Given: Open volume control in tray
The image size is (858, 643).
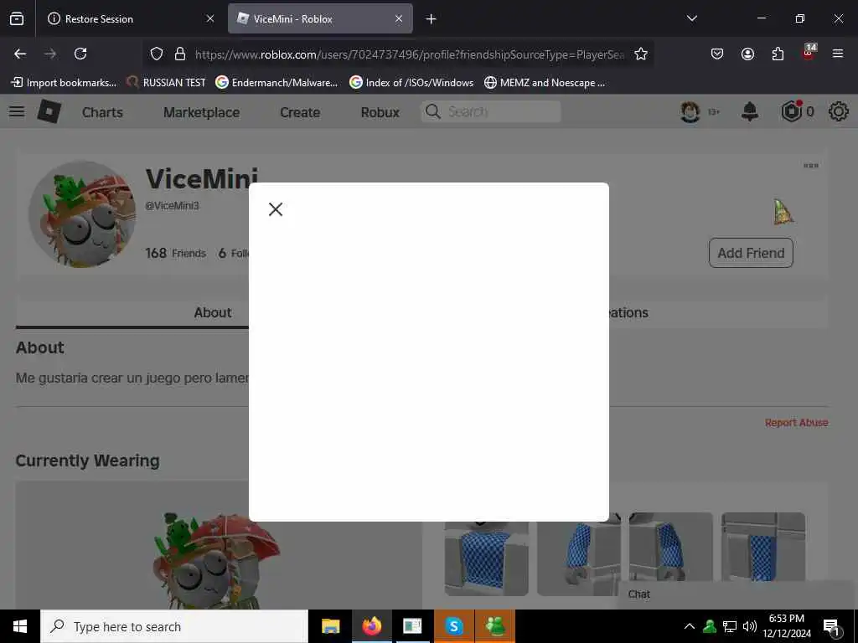Looking at the screenshot, I should pos(750,626).
